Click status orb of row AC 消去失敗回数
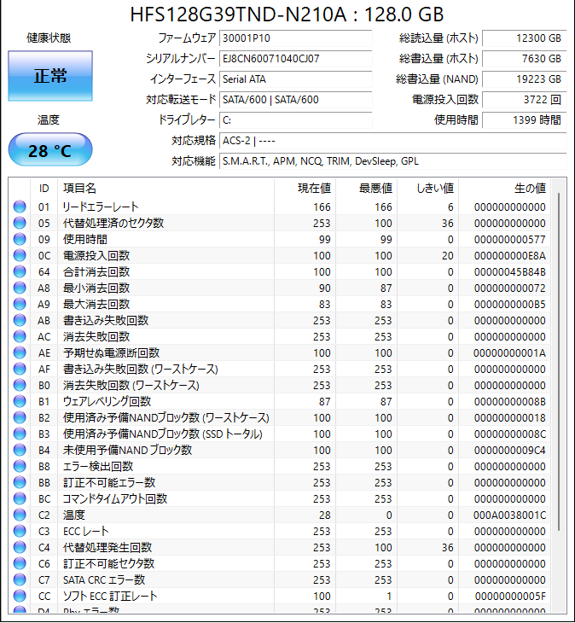Viewport: 575px width, 623px height. 20,336
